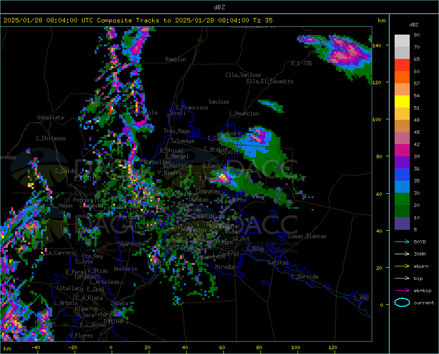This screenshot has width=439, height=354.
Task: Select the magenta 39-42 dBZ legend swatch
Action: (x=402, y=150)
